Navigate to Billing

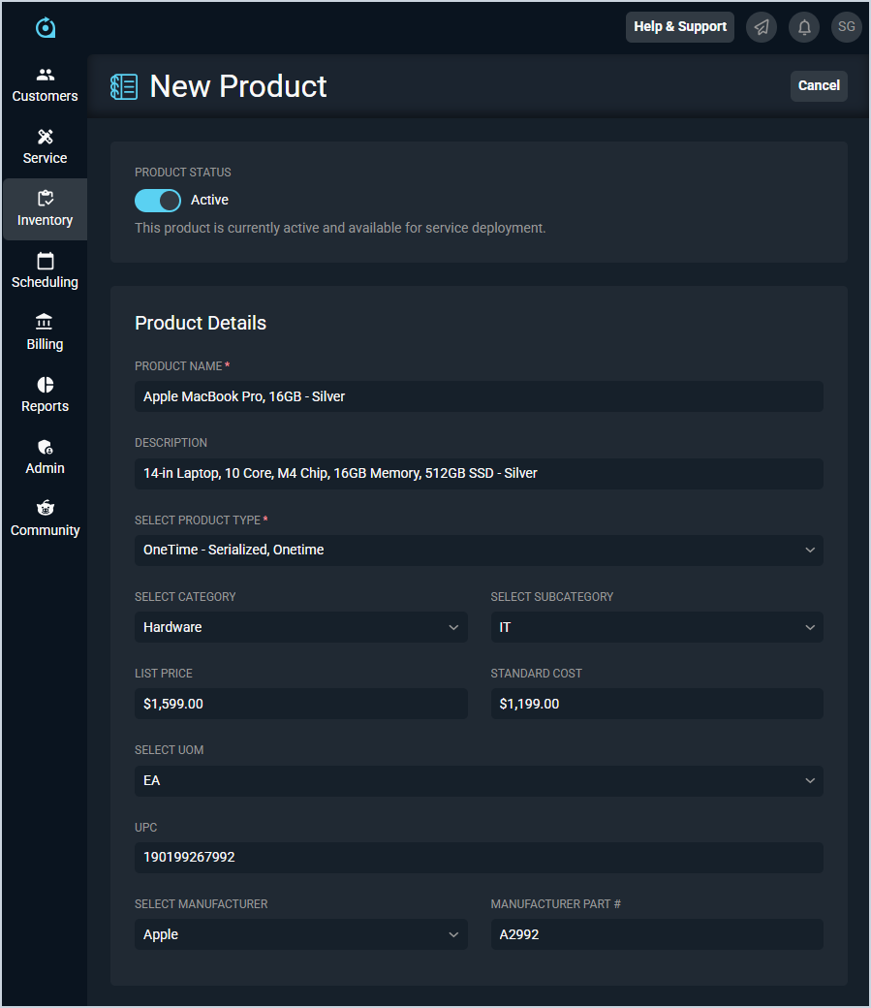pos(45,333)
